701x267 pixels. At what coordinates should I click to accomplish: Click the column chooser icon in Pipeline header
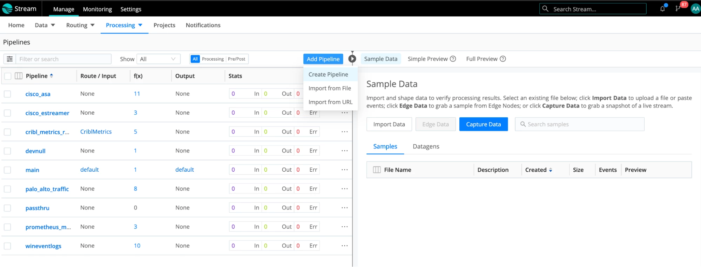click(19, 76)
